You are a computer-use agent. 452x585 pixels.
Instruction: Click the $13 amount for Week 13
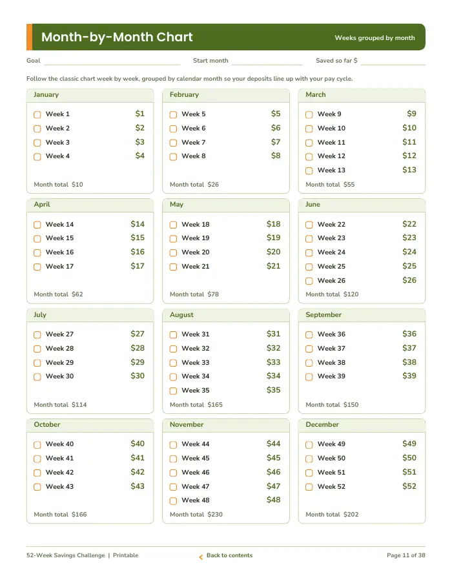click(409, 170)
